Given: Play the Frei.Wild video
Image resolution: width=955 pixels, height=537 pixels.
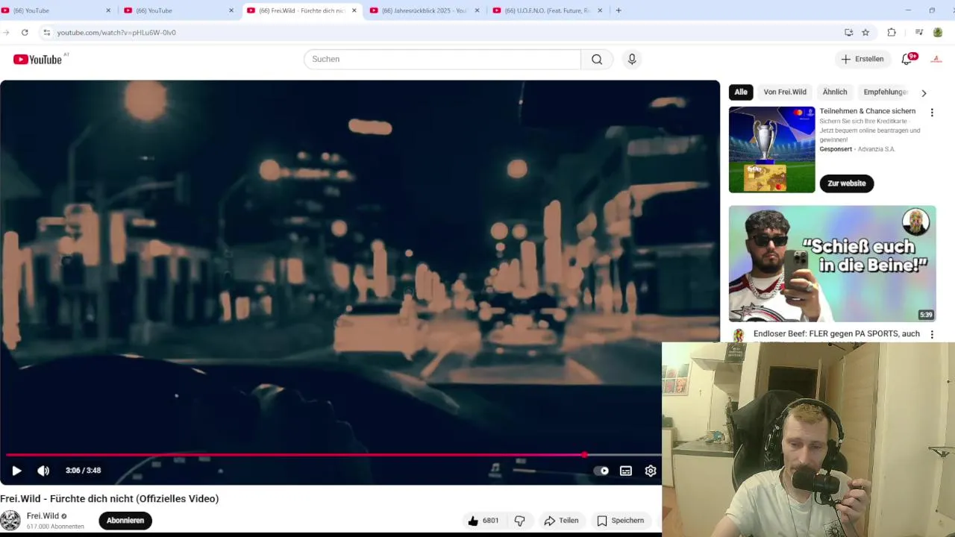Looking at the screenshot, I should pyautogui.click(x=16, y=471).
